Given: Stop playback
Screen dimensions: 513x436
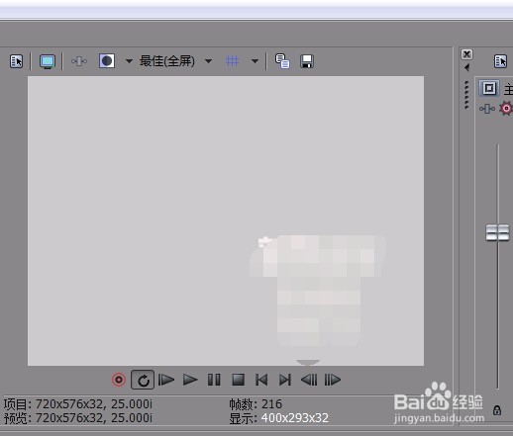Looking at the screenshot, I should pos(238,380).
